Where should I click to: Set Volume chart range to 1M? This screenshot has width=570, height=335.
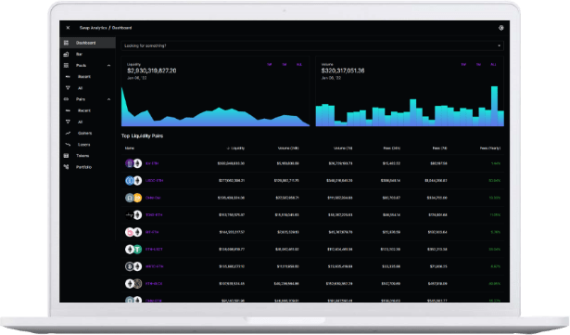tap(478, 64)
